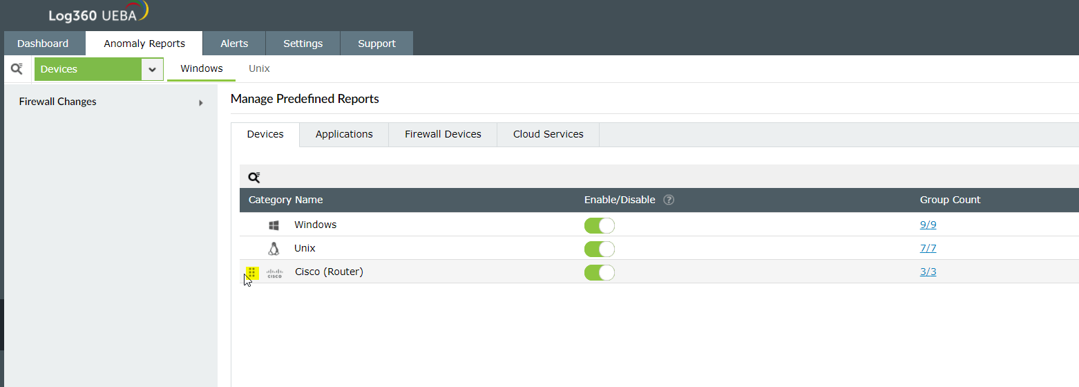Select the Unix sub-tab
The width and height of the screenshot is (1079, 387).
click(x=259, y=68)
